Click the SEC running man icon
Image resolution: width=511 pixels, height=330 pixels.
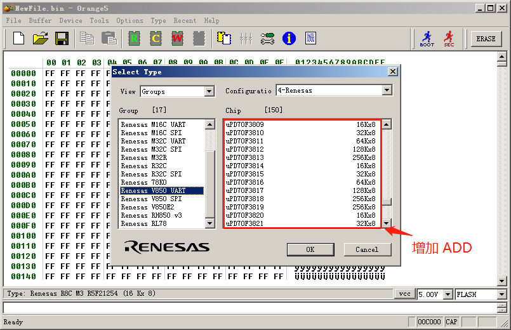[x=449, y=39]
